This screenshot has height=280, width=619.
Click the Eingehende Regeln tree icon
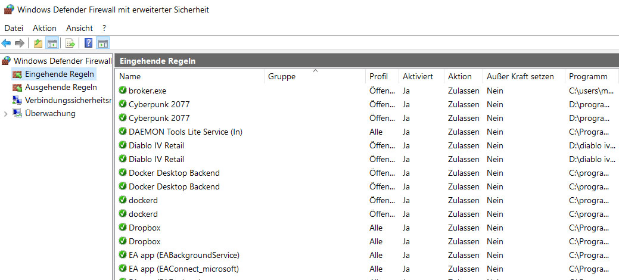click(x=17, y=74)
